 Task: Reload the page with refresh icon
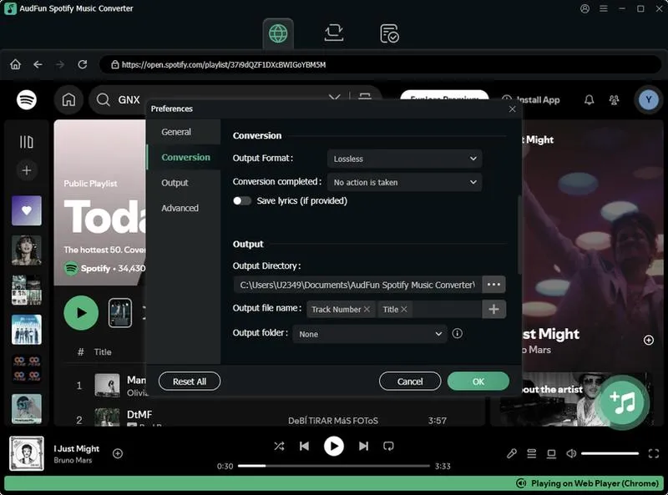[x=83, y=65]
